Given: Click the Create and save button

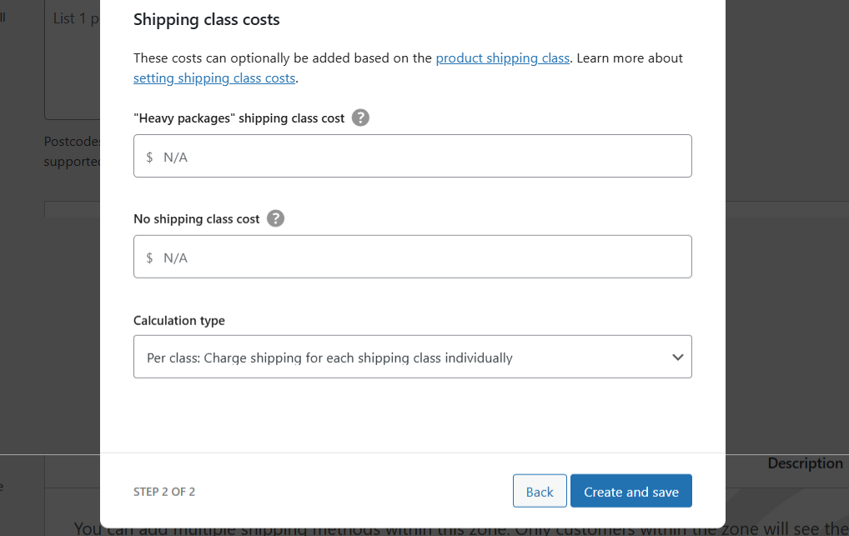Looking at the screenshot, I should (x=631, y=491).
